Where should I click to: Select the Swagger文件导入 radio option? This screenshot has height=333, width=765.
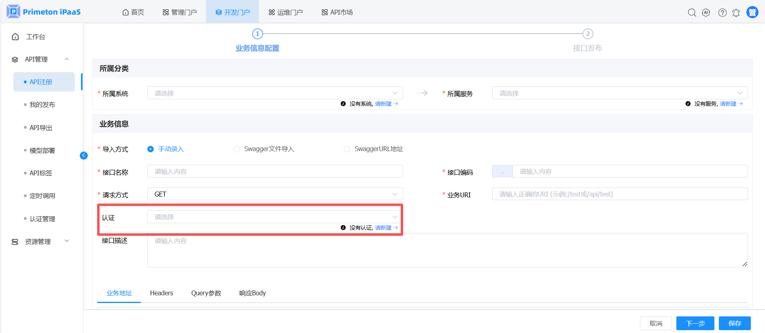237,149
